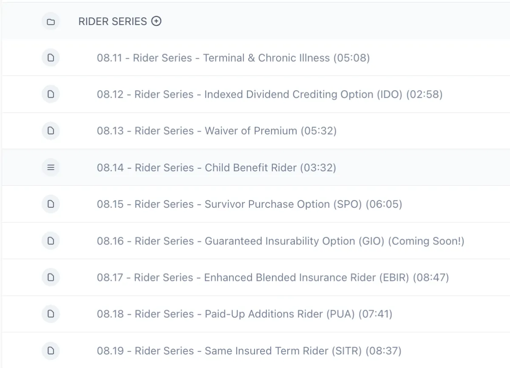The width and height of the screenshot is (510, 368).
Task: Select the Guaranteed Insurability Option (GIO) entry
Action: click(280, 241)
